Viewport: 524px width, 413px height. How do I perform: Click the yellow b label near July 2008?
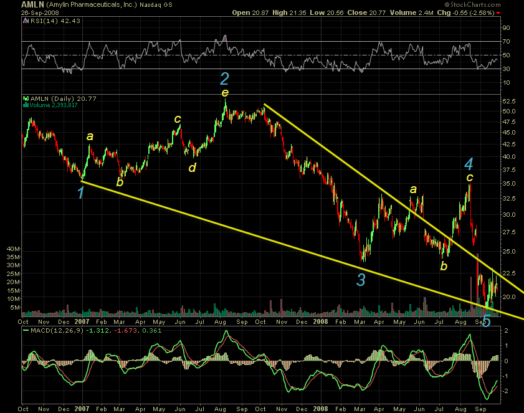(444, 266)
